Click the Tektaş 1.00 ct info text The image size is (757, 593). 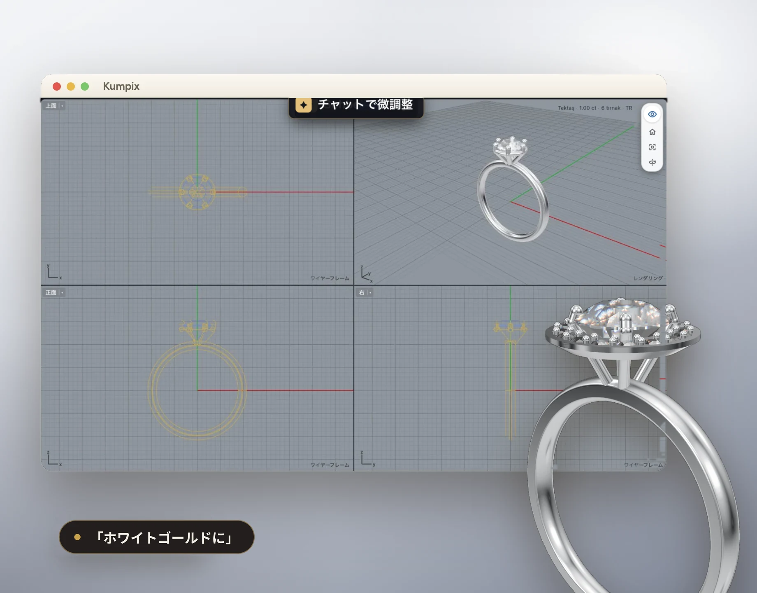tap(595, 108)
